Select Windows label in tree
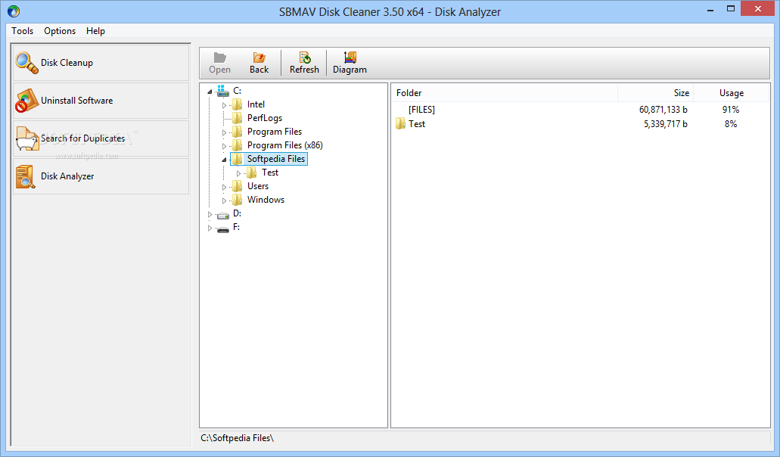 pyautogui.click(x=266, y=200)
